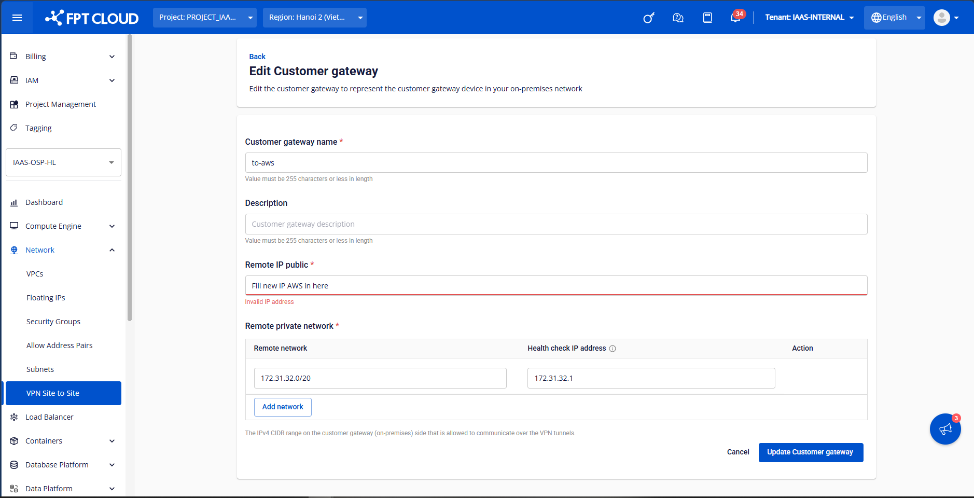974x498 pixels.
Task: Open the hamburger menu in the header
Action: (17, 18)
